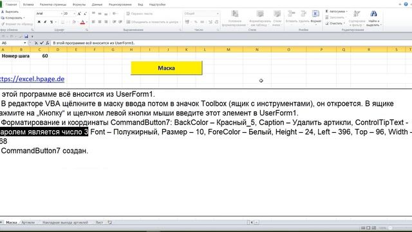This screenshot has height=232, width=412.
Task: Switch to the Данные ribbon tab
Action: click(x=97, y=5)
